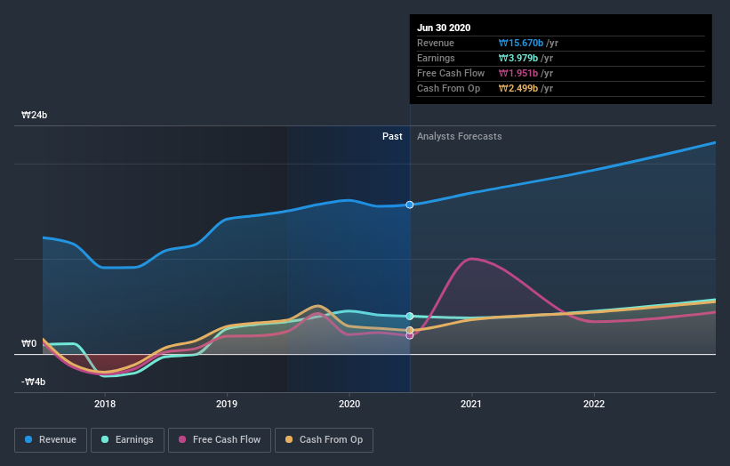Click the Cash From Op label in tooltip
The width and height of the screenshot is (730, 466).
[x=448, y=88]
